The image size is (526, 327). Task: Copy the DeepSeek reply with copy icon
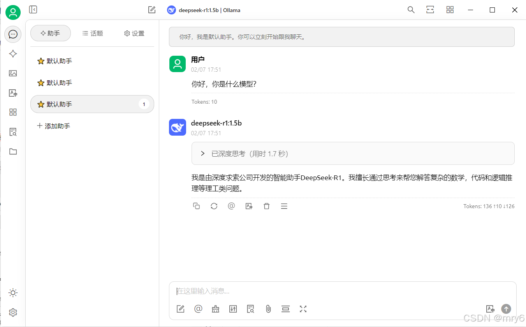(x=197, y=206)
